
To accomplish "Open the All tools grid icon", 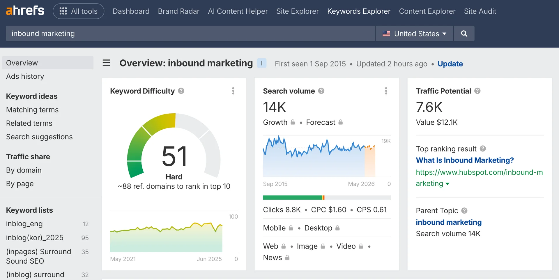I will pos(63,11).
